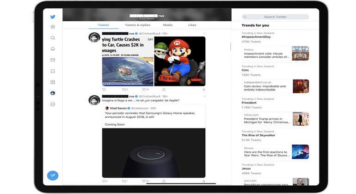This screenshot has width=356, height=194.
Task: Share the turtle crash tweet
Action: 164,90
